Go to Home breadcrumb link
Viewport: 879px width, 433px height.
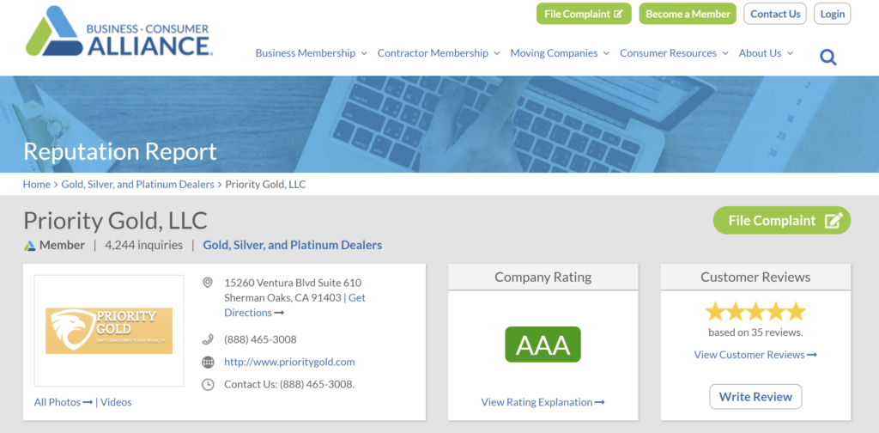(x=36, y=184)
